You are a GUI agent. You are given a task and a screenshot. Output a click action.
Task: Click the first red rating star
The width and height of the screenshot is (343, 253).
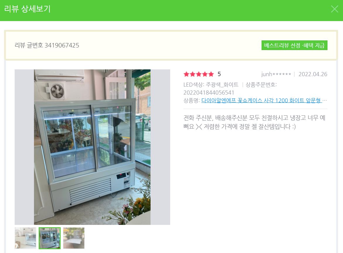tap(186, 74)
